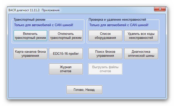Viewport: 174px width, 106px height.
Task: Click Включить транспортный режим button
Action: (x=30, y=36)
